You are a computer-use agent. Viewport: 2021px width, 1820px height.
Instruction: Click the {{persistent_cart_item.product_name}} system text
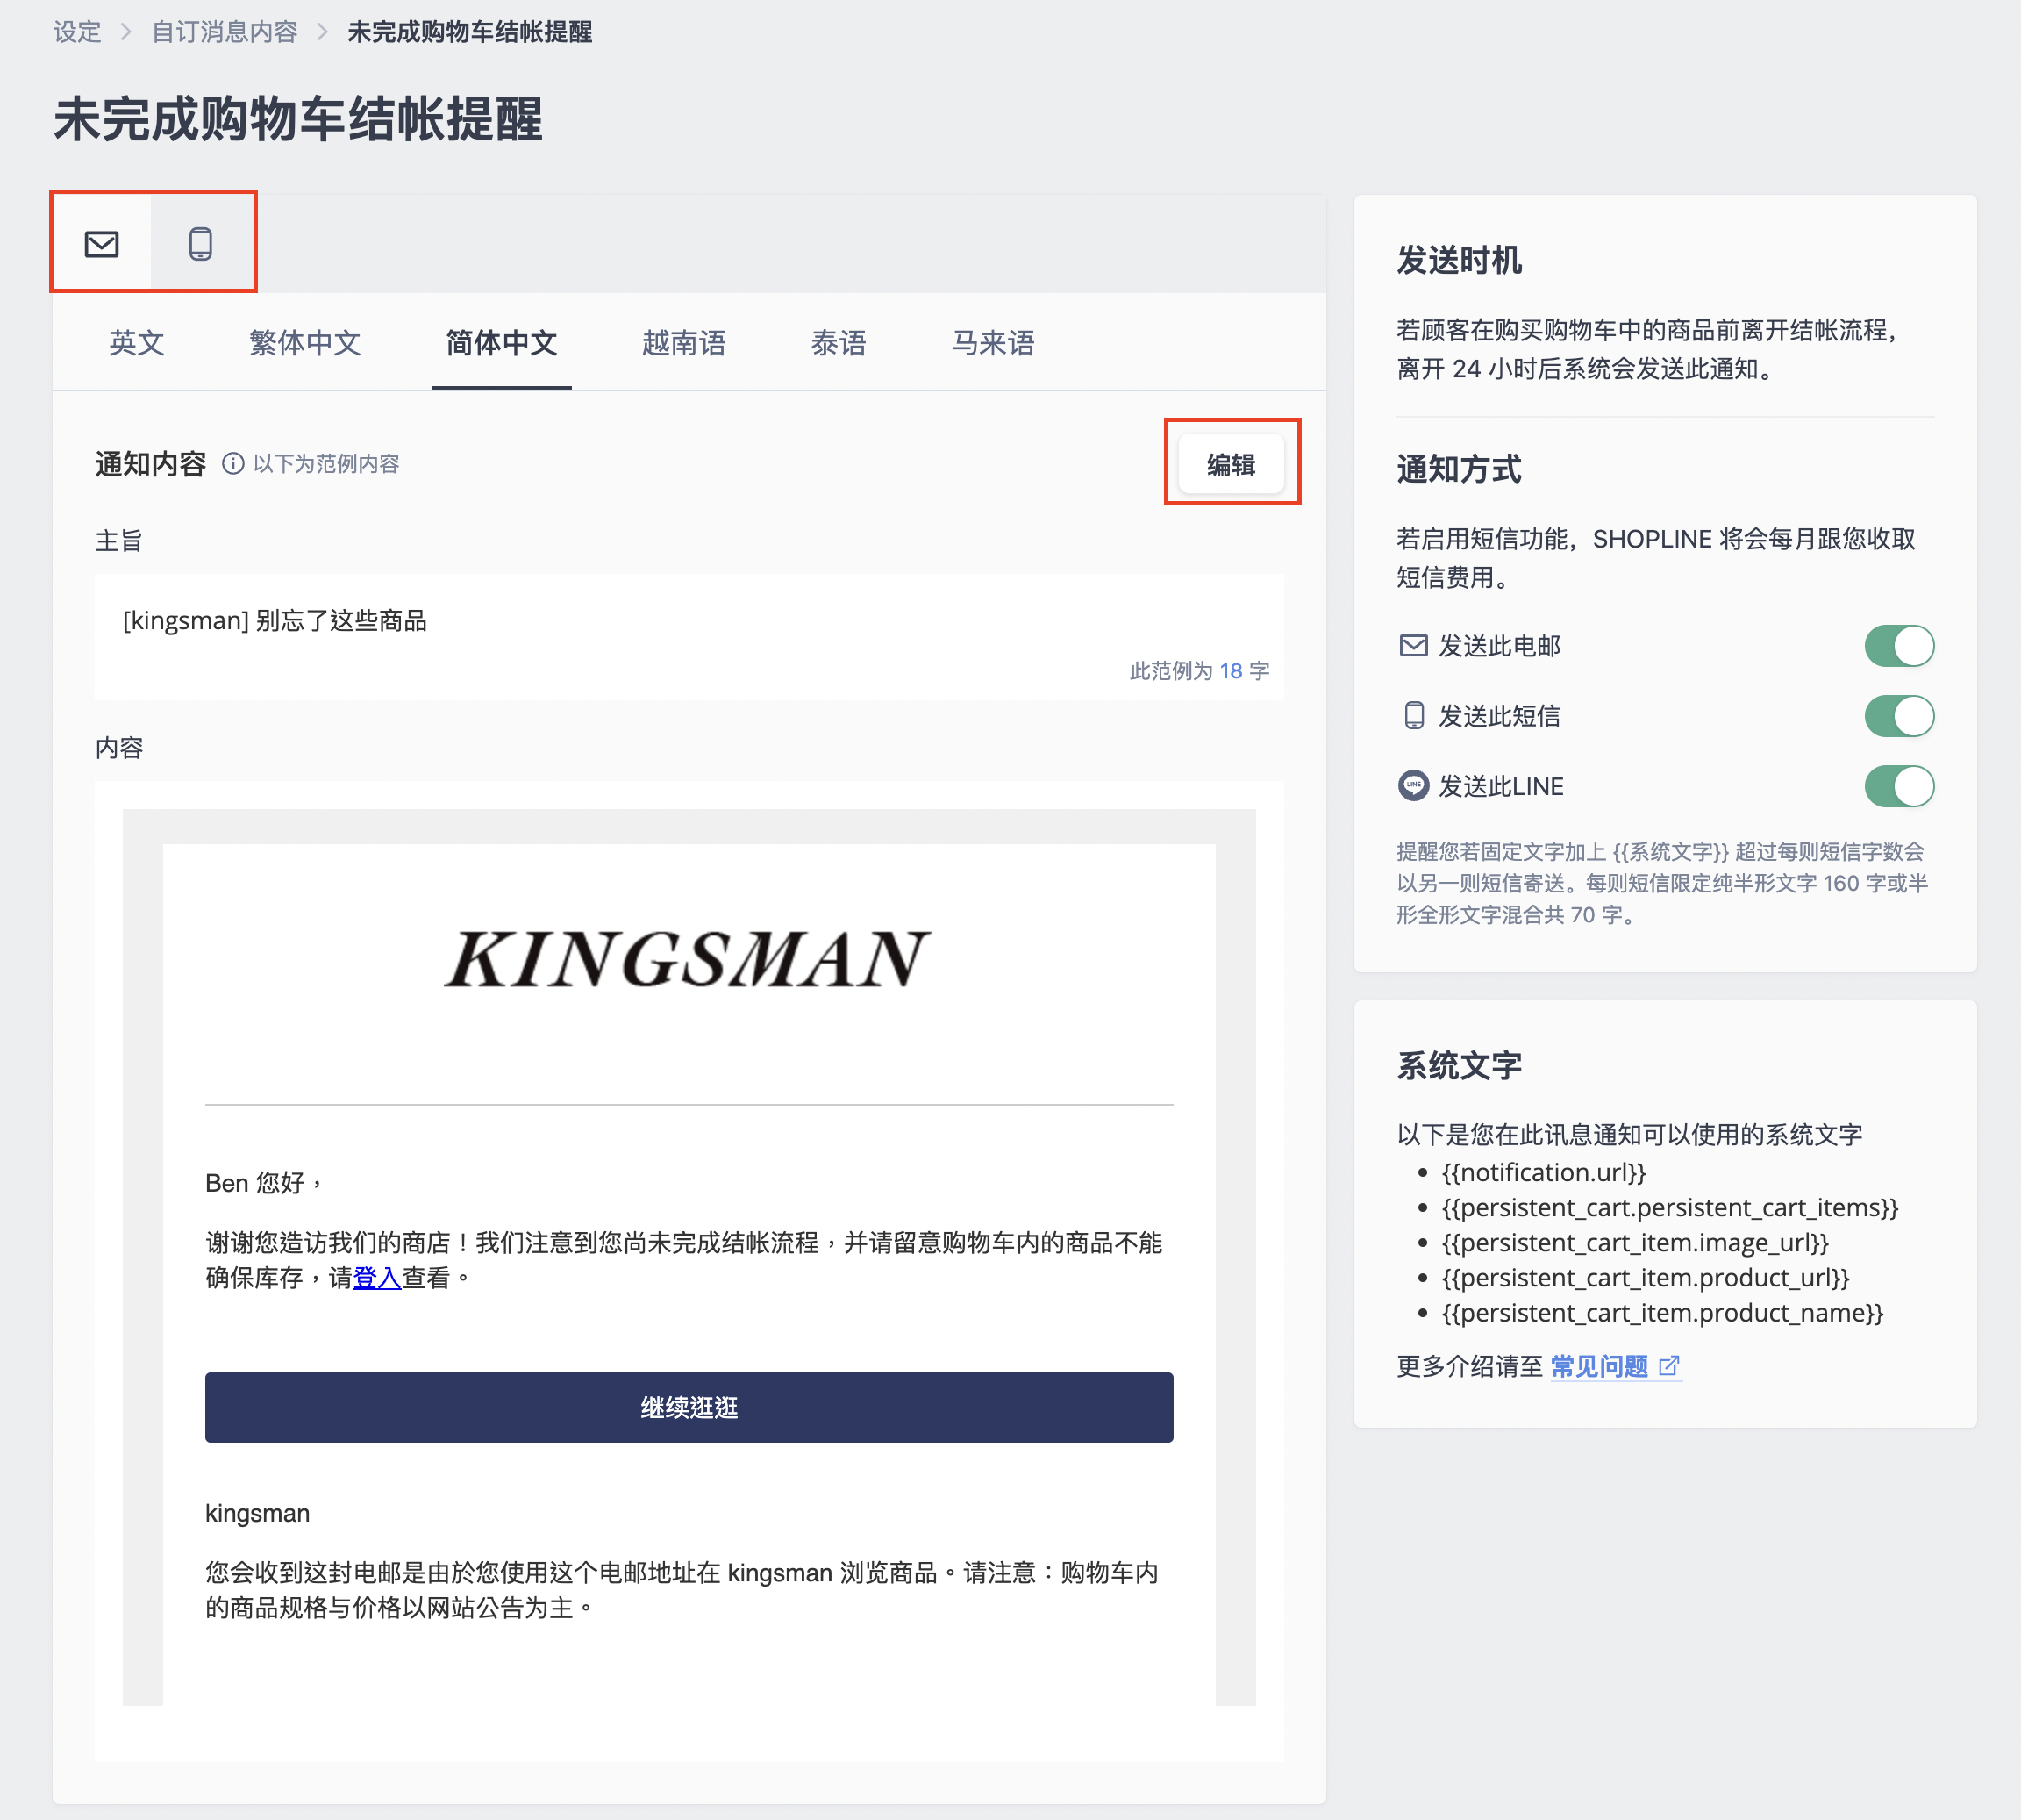1662,1312
